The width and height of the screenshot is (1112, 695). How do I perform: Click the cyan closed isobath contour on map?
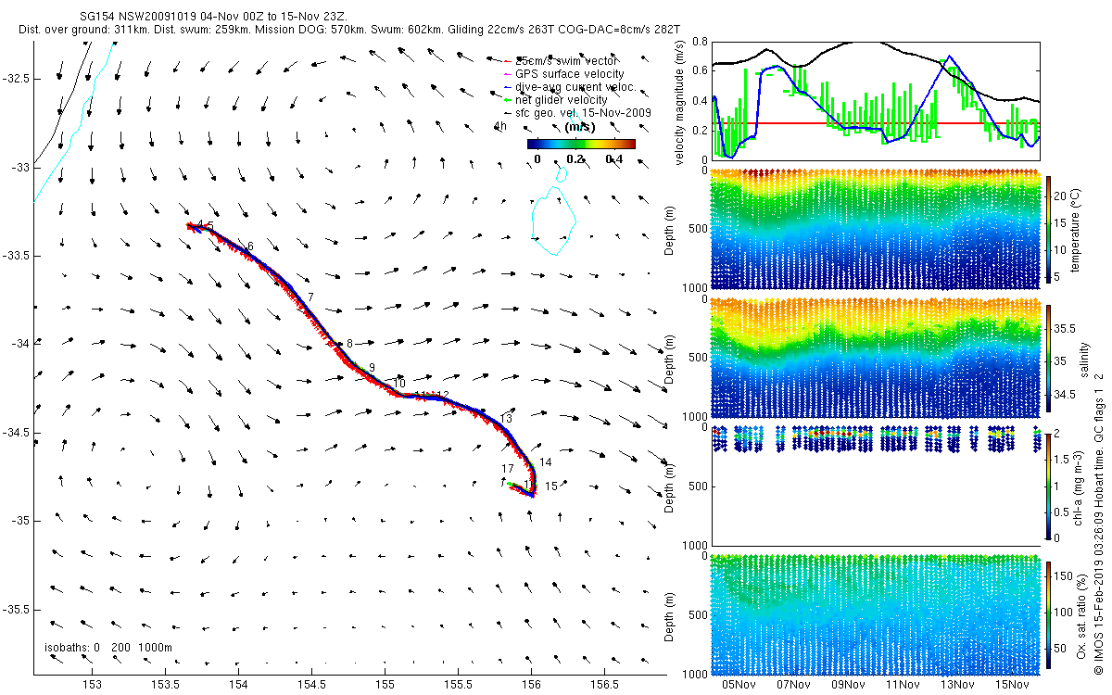[x=554, y=221]
